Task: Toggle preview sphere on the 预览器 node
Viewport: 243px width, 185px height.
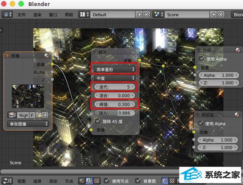Action: [237, 115]
